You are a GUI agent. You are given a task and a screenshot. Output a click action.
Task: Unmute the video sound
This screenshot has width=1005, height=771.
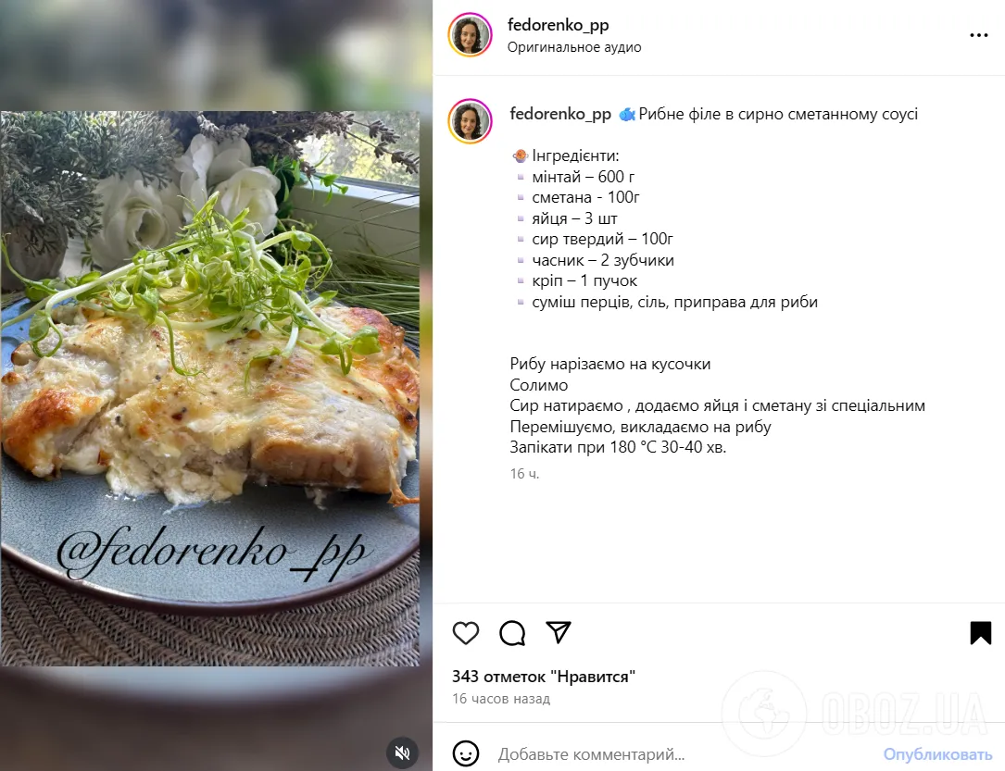[403, 752]
